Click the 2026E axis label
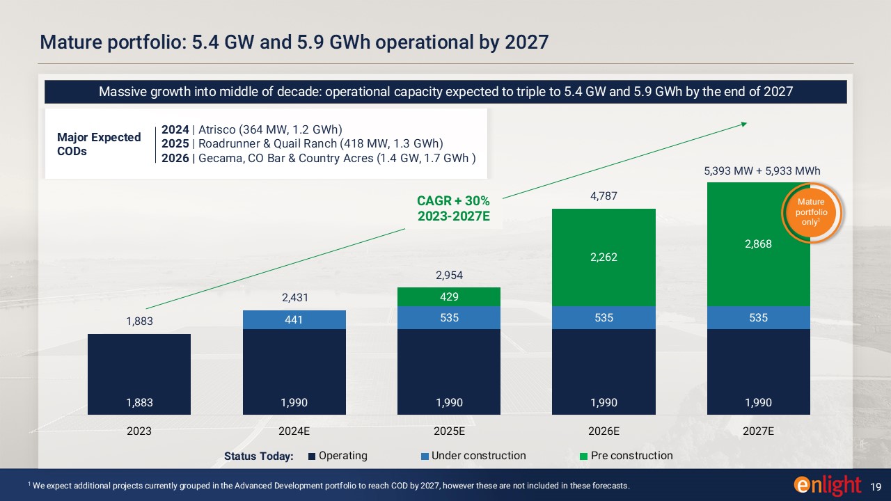891x501 pixels. pyautogui.click(x=604, y=431)
